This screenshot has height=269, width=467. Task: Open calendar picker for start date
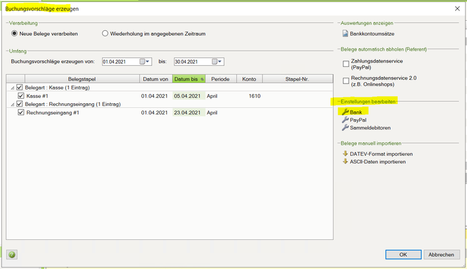143,62
